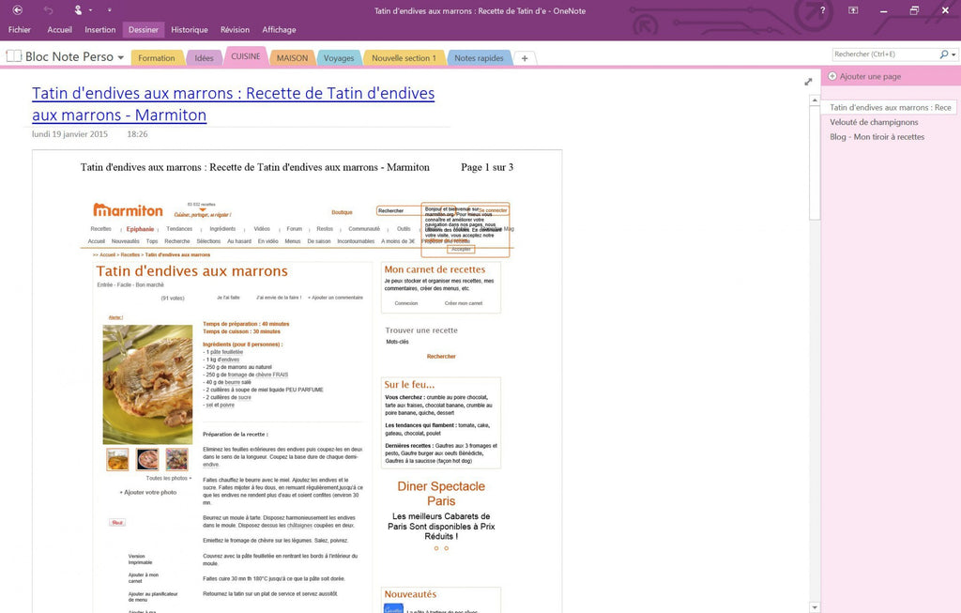Open the Velouté de champignons page

coord(874,122)
